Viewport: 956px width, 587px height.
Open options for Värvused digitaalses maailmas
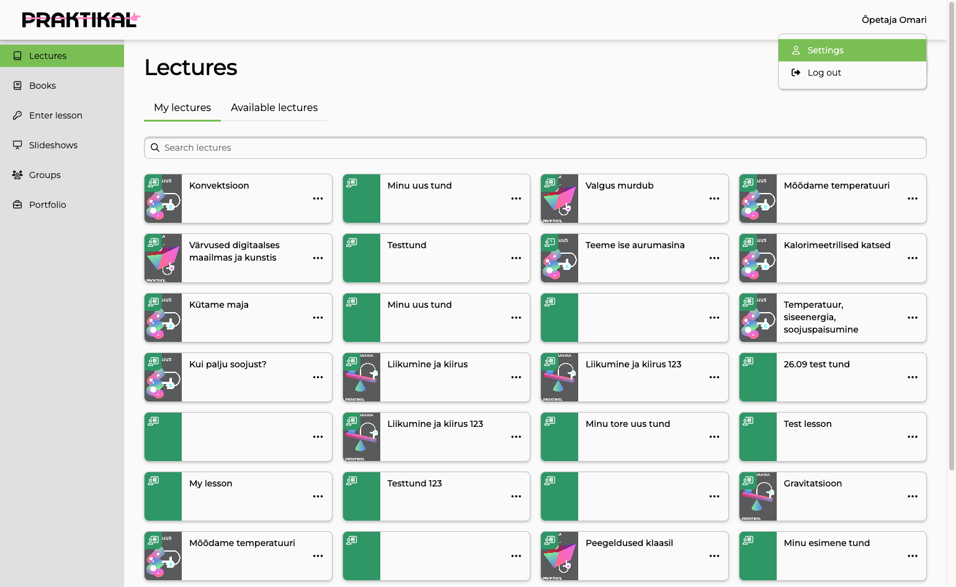tap(318, 258)
